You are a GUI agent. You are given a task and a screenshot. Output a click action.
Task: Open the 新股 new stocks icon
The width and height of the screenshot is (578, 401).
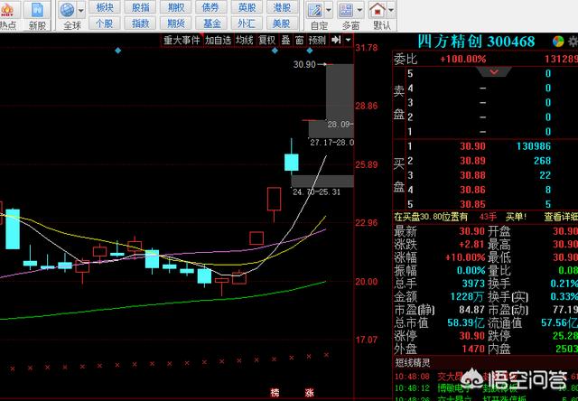click(37, 13)
